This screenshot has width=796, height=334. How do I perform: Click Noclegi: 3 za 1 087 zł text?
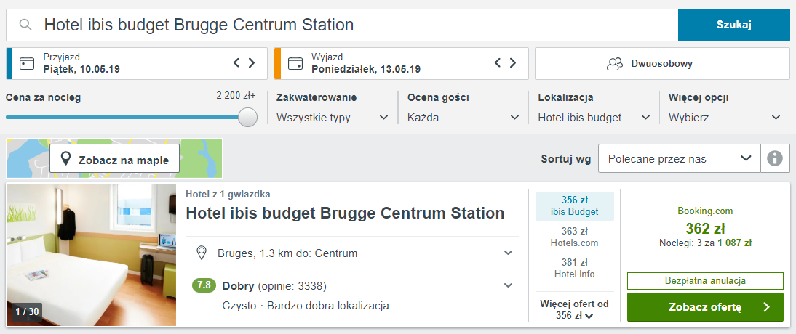click(705, 243)
